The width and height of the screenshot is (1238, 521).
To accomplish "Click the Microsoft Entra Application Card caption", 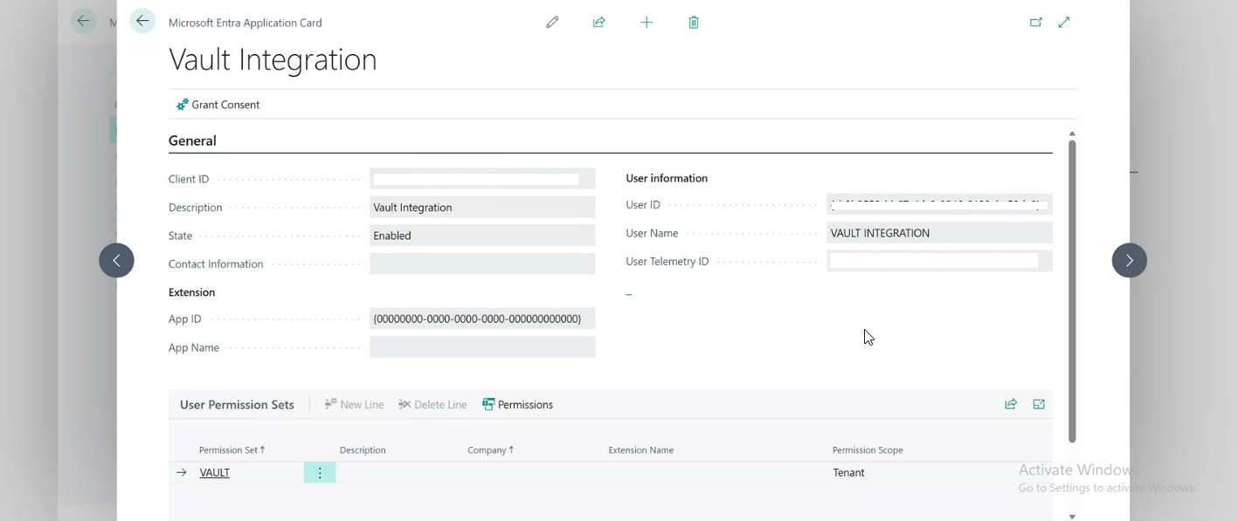I will [246, 23].
